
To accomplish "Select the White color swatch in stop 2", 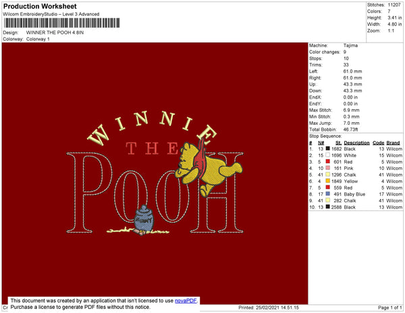I will (x=328, y=155).
